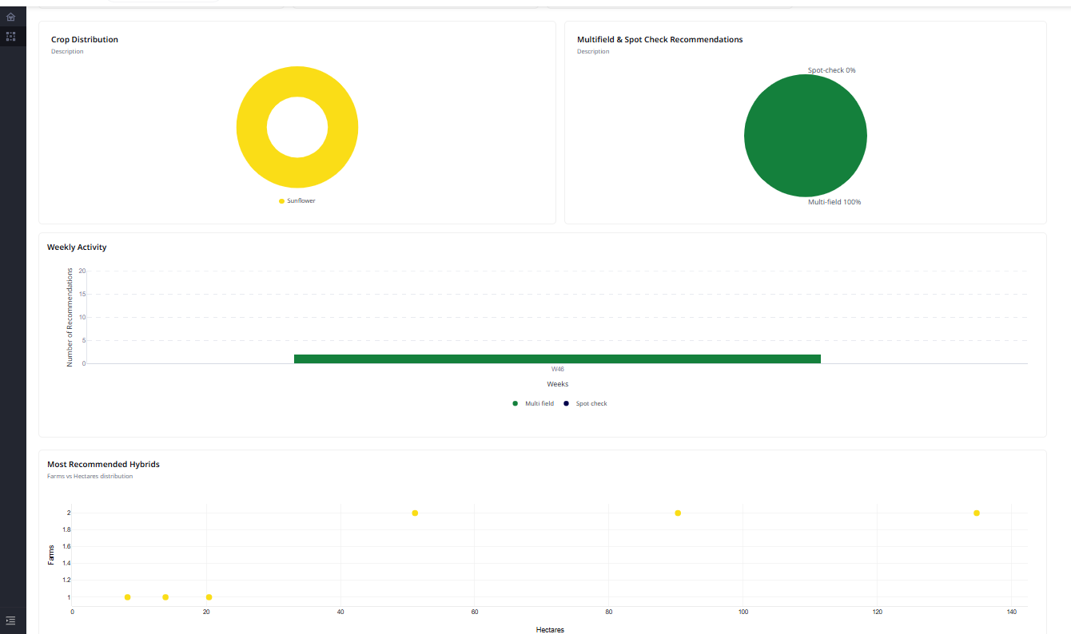Click the Crop Distribution card title
Screen dimensions: 1071x634
coord(85,39)
